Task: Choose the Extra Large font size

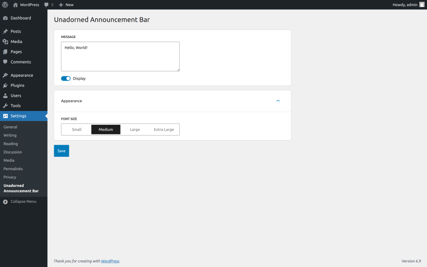Action: [164, 130]
